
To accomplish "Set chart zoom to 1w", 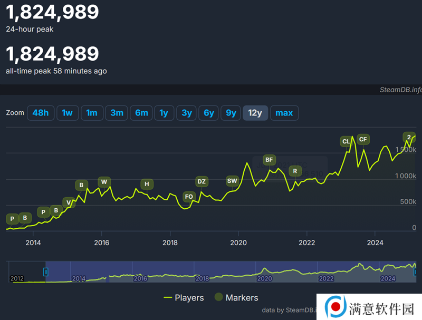I will click(67, 113).
